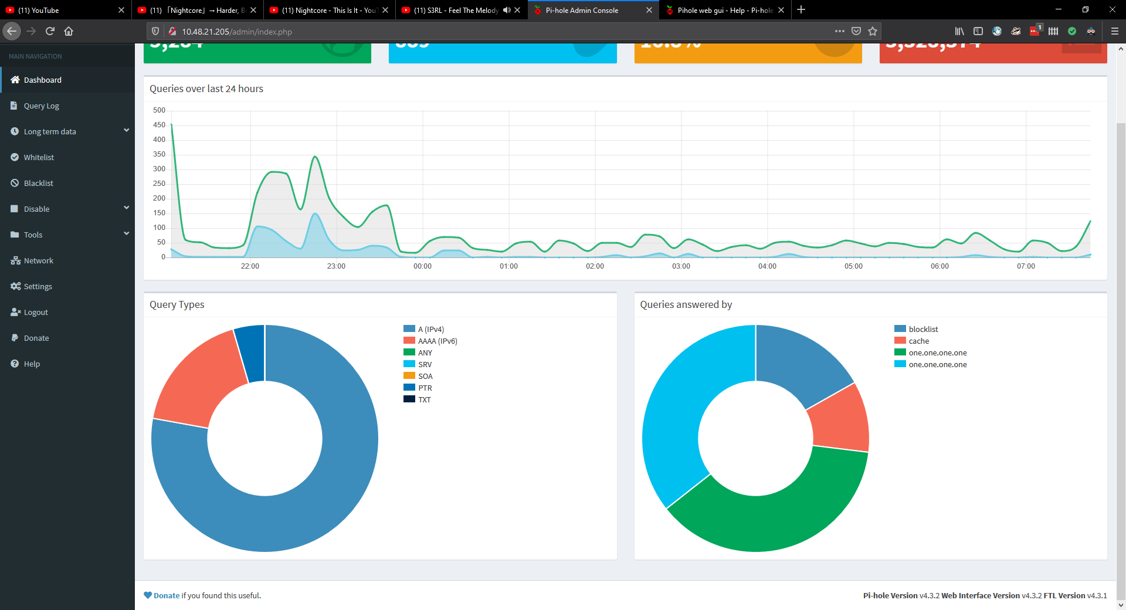This screenshot has width=1126, height=610.
Task: Click the Disable stop-square icon
Action: pyautogui.click(x=15, y=209)
